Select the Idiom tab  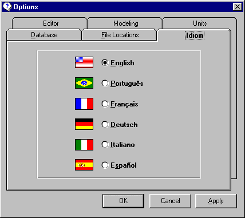195,35
